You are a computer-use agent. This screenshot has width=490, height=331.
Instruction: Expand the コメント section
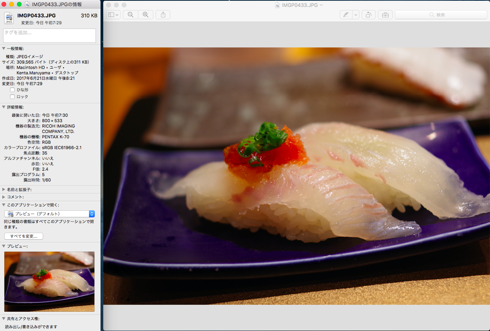[4, 197]
